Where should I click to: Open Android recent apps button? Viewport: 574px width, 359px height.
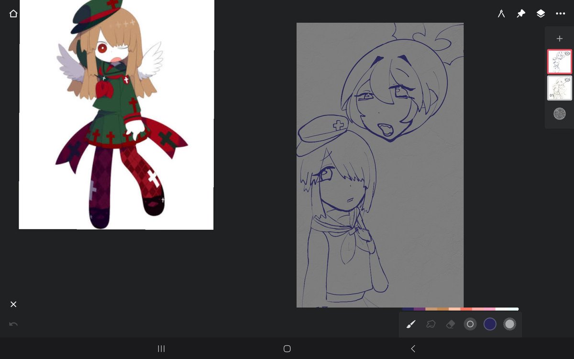point(161,348)
